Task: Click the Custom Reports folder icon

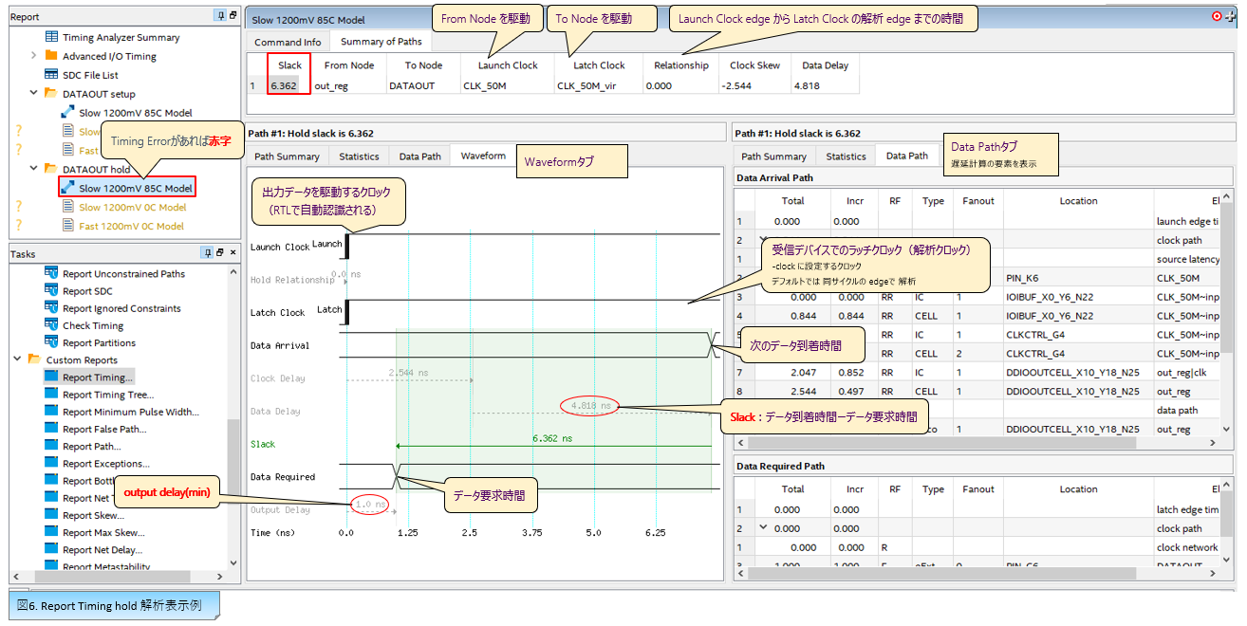Action: [x=34, y=360]
